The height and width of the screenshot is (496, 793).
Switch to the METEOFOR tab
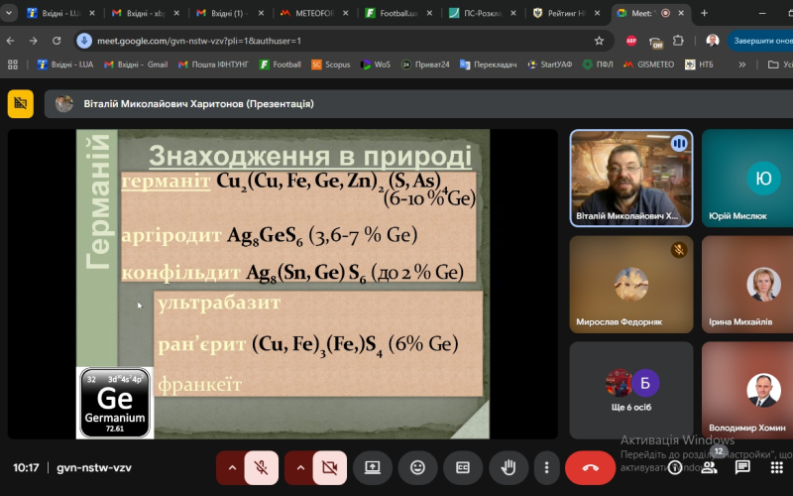coord(314,13)
